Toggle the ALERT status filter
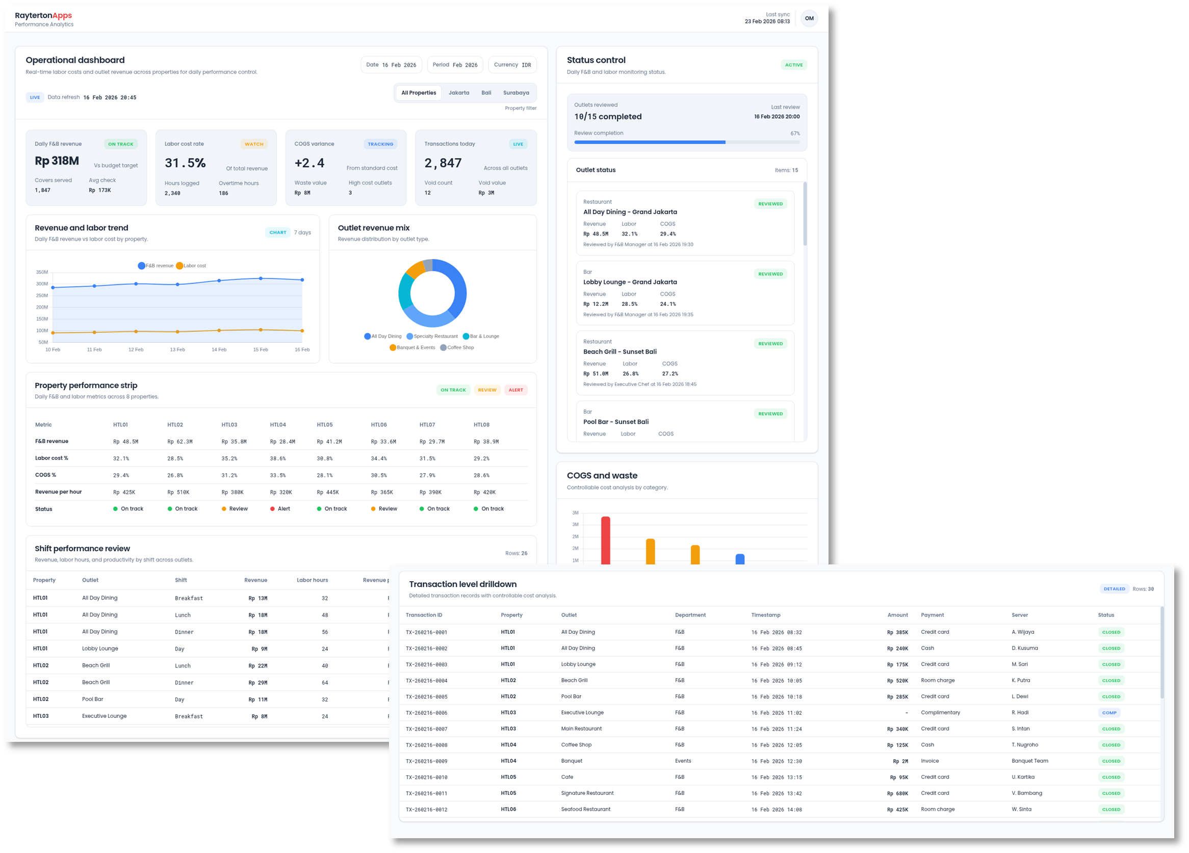Viewport: 1189px width, 853px height. point(516,390)
